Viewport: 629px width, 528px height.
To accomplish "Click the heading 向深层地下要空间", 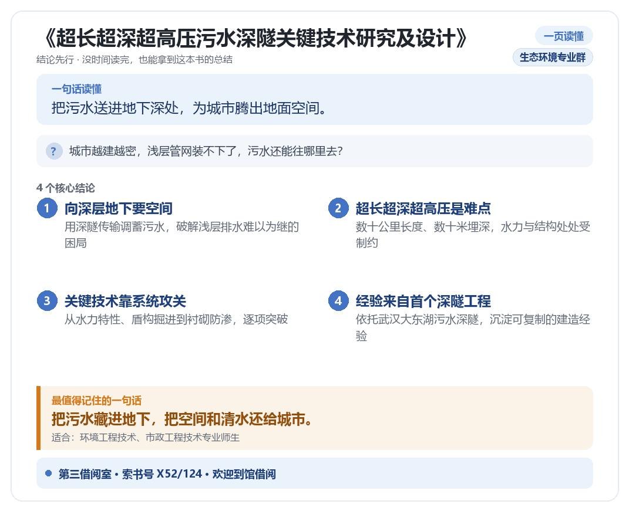I will point(119,208).
